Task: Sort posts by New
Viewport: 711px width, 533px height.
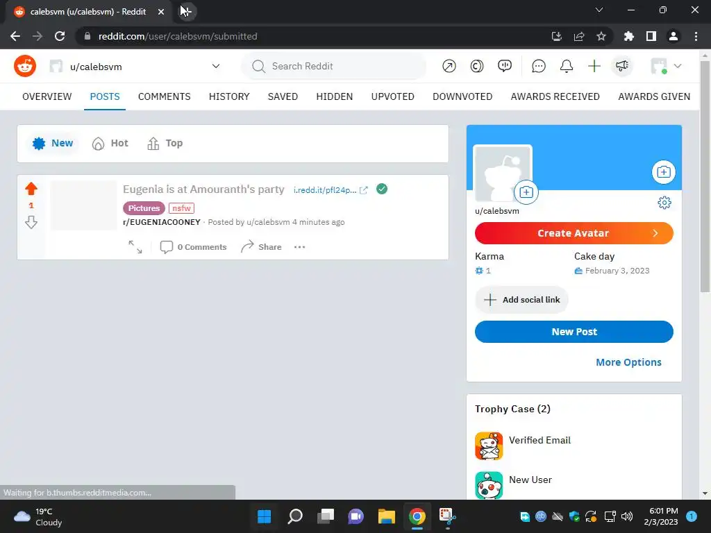Action: pyautogui.click(x=53, y=143)
